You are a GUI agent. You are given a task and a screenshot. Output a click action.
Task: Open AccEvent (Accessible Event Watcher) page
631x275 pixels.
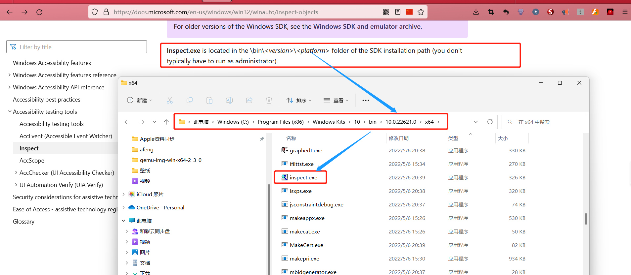(66, 136)
